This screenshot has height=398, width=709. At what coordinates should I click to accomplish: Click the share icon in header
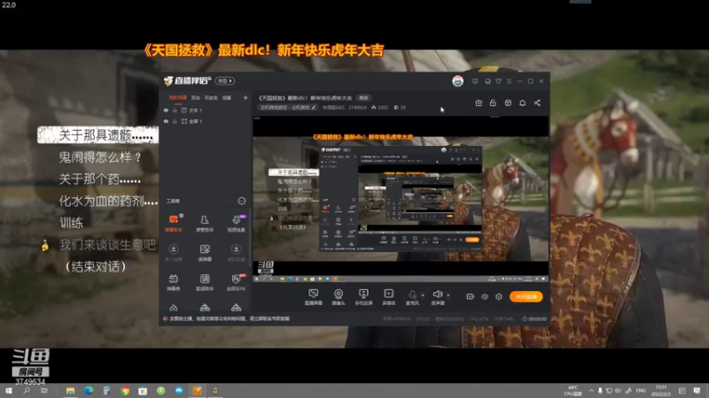coord(537,103)
